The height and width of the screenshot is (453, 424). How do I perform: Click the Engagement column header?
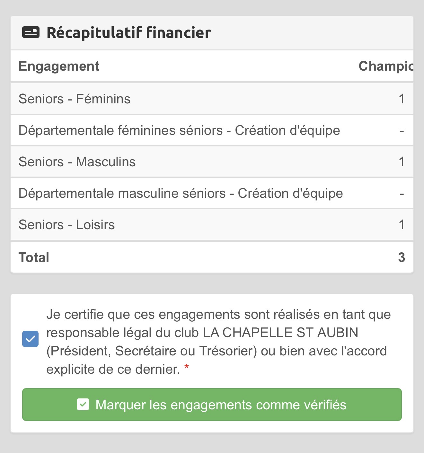(59, 66)
